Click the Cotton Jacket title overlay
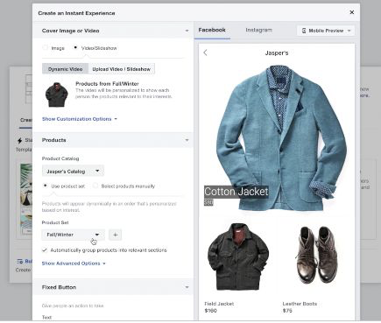The image size is (381, 323). 236,192
